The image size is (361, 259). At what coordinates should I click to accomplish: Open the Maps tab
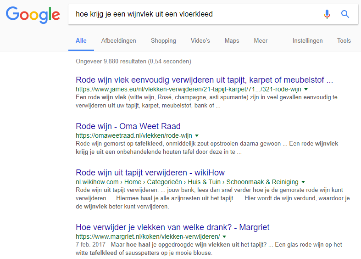[x=232, y=41]
